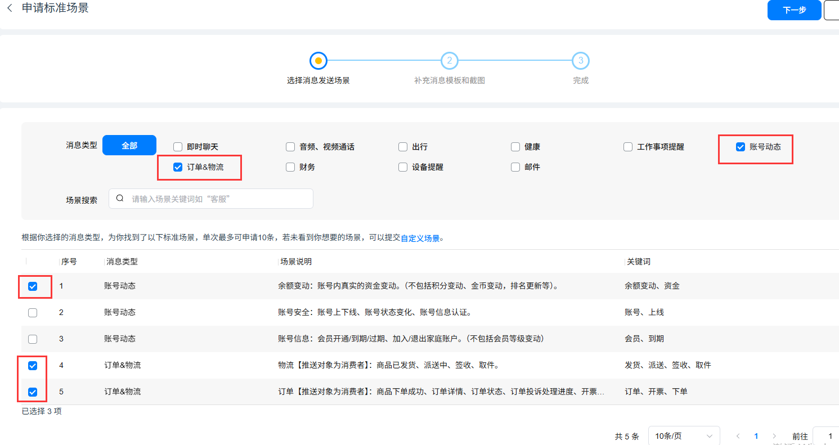Open the 自定义场景 link
This screenshot has height=445, width=839.
point(420,239)
